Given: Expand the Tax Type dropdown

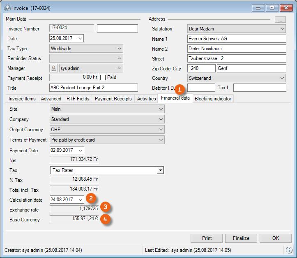Looking at the screenshot, I should tap(119, 49).
